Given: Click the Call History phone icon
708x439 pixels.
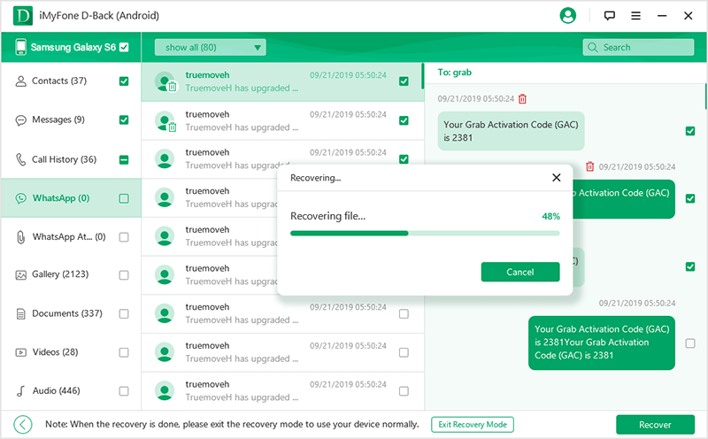Looking at the screenshot, I should 20,159.
